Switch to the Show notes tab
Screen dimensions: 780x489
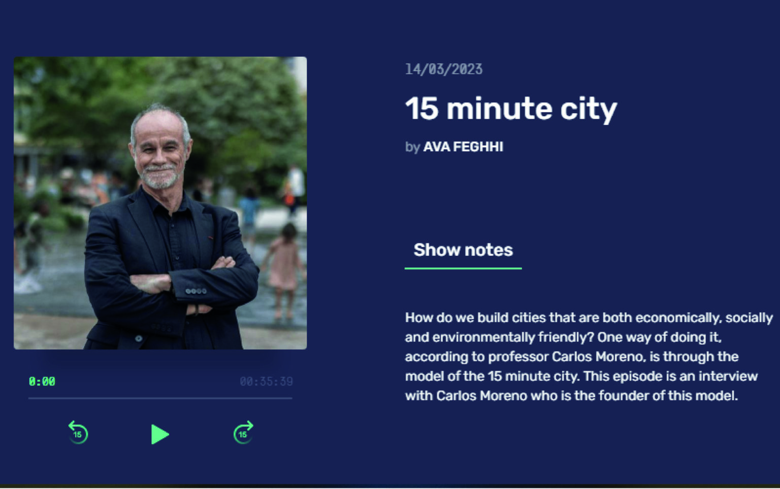click(x=463, y=250)
